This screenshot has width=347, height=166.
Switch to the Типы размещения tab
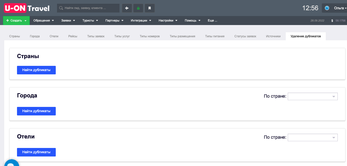click(182, 36)
